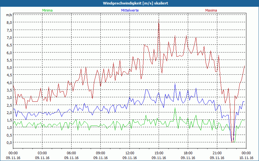Screen dimensions: 259x161
Task: Click the 4,0 y-axis value
Action: pos(9,83)
